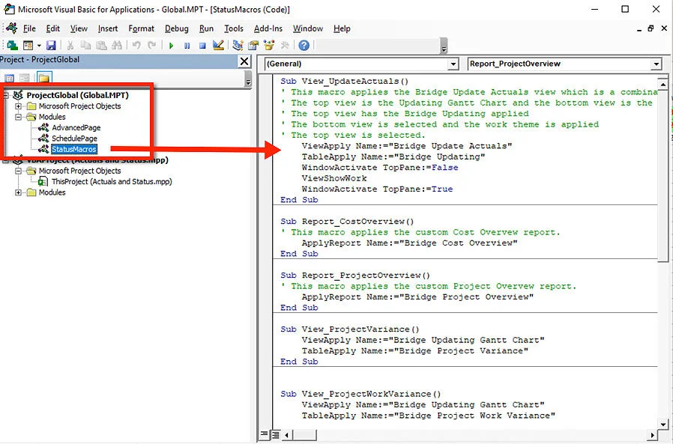Click View Object icon in Project pane
This screenshot has width=673, height=444.
click(25, 78)
